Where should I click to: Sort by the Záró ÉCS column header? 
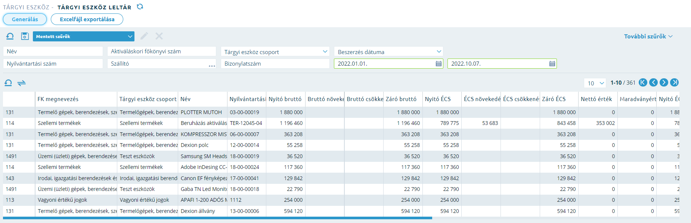tap(559, 99)
